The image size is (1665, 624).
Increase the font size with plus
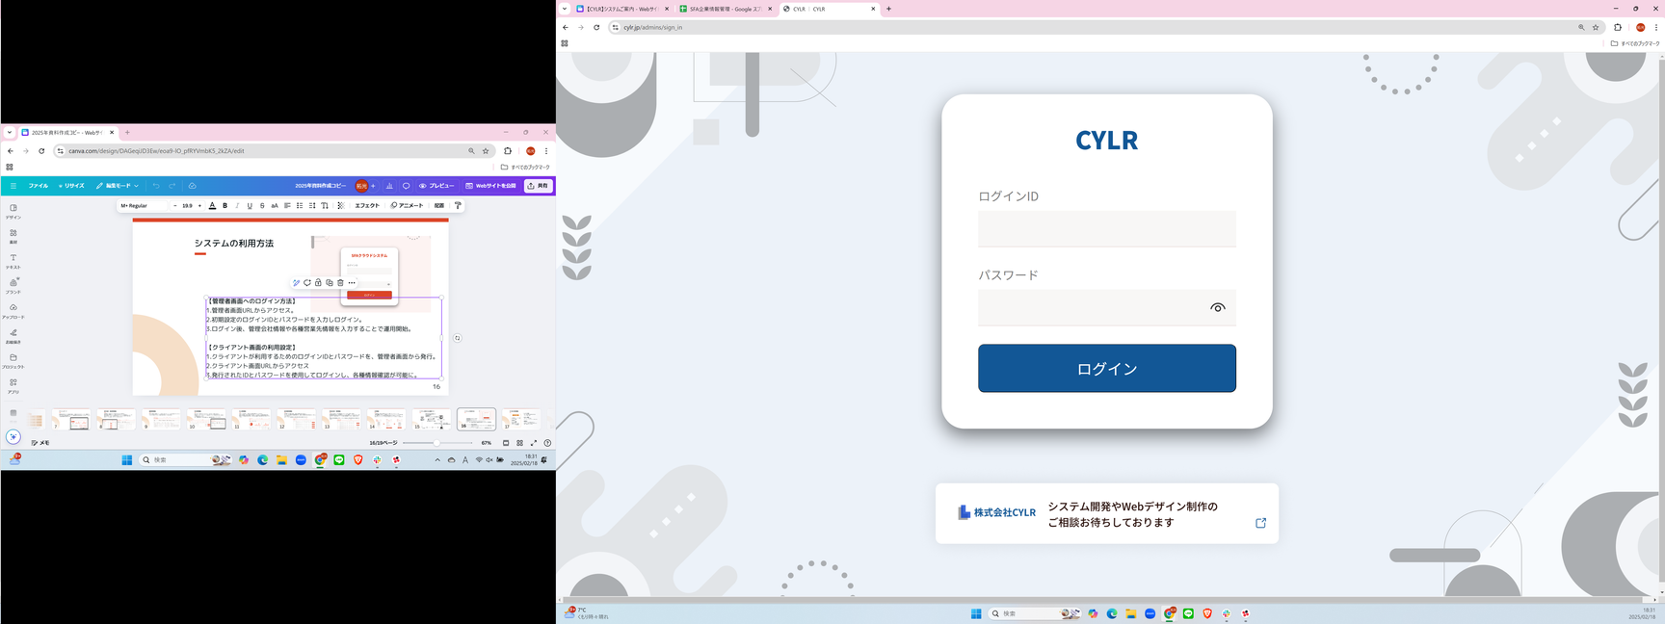(x=199, y=205)
